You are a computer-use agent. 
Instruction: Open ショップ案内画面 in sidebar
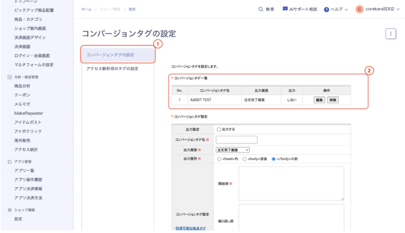point(30,28)
